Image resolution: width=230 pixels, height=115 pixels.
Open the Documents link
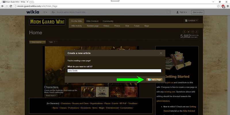[x=86, y=108]
